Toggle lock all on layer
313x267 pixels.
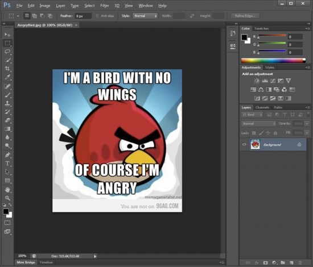coord(275,133)
